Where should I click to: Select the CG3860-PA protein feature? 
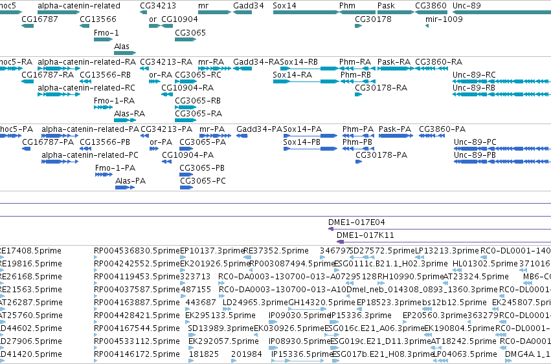432,136
